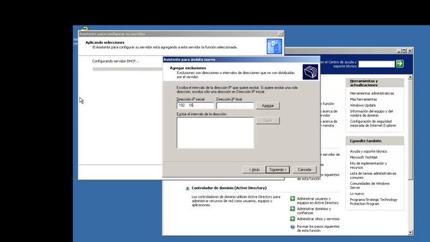Viewport: 430px width, 242px height.
Task: Open Windows Update link
Action: click(x=363, y=106)
